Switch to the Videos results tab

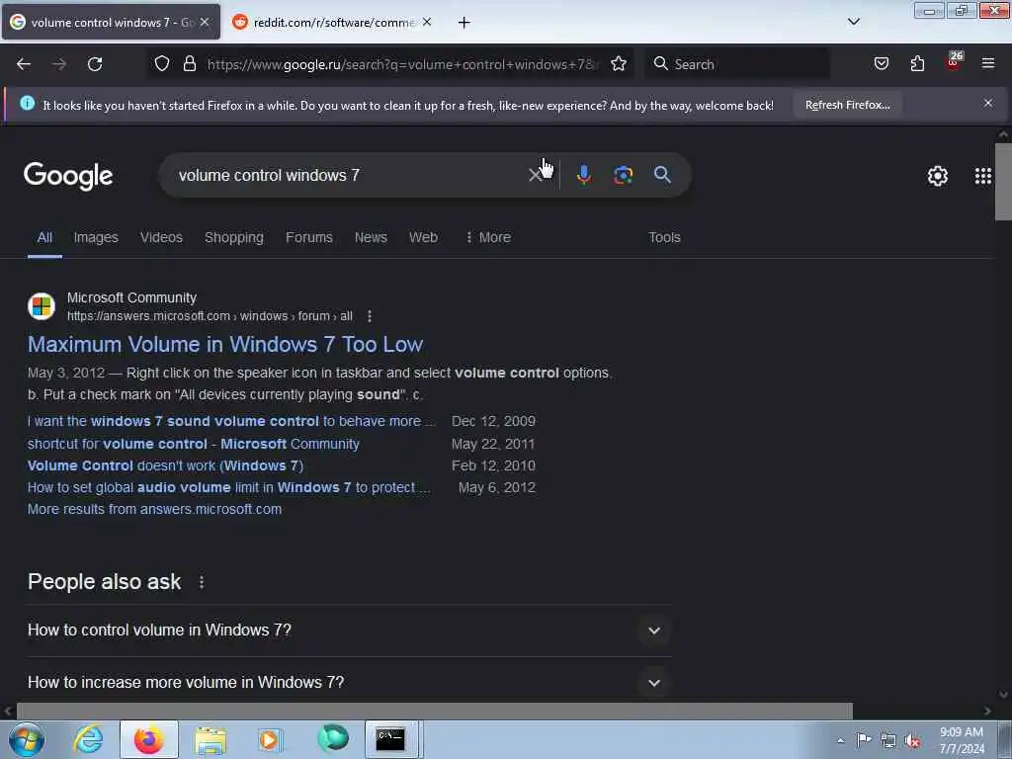pos(161,237)
